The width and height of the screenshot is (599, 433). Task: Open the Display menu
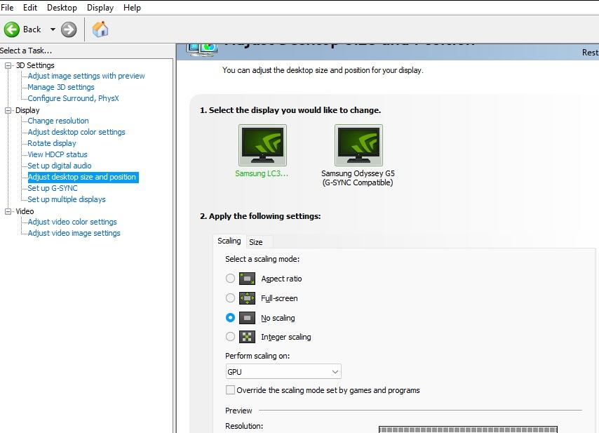coord(100,8)
